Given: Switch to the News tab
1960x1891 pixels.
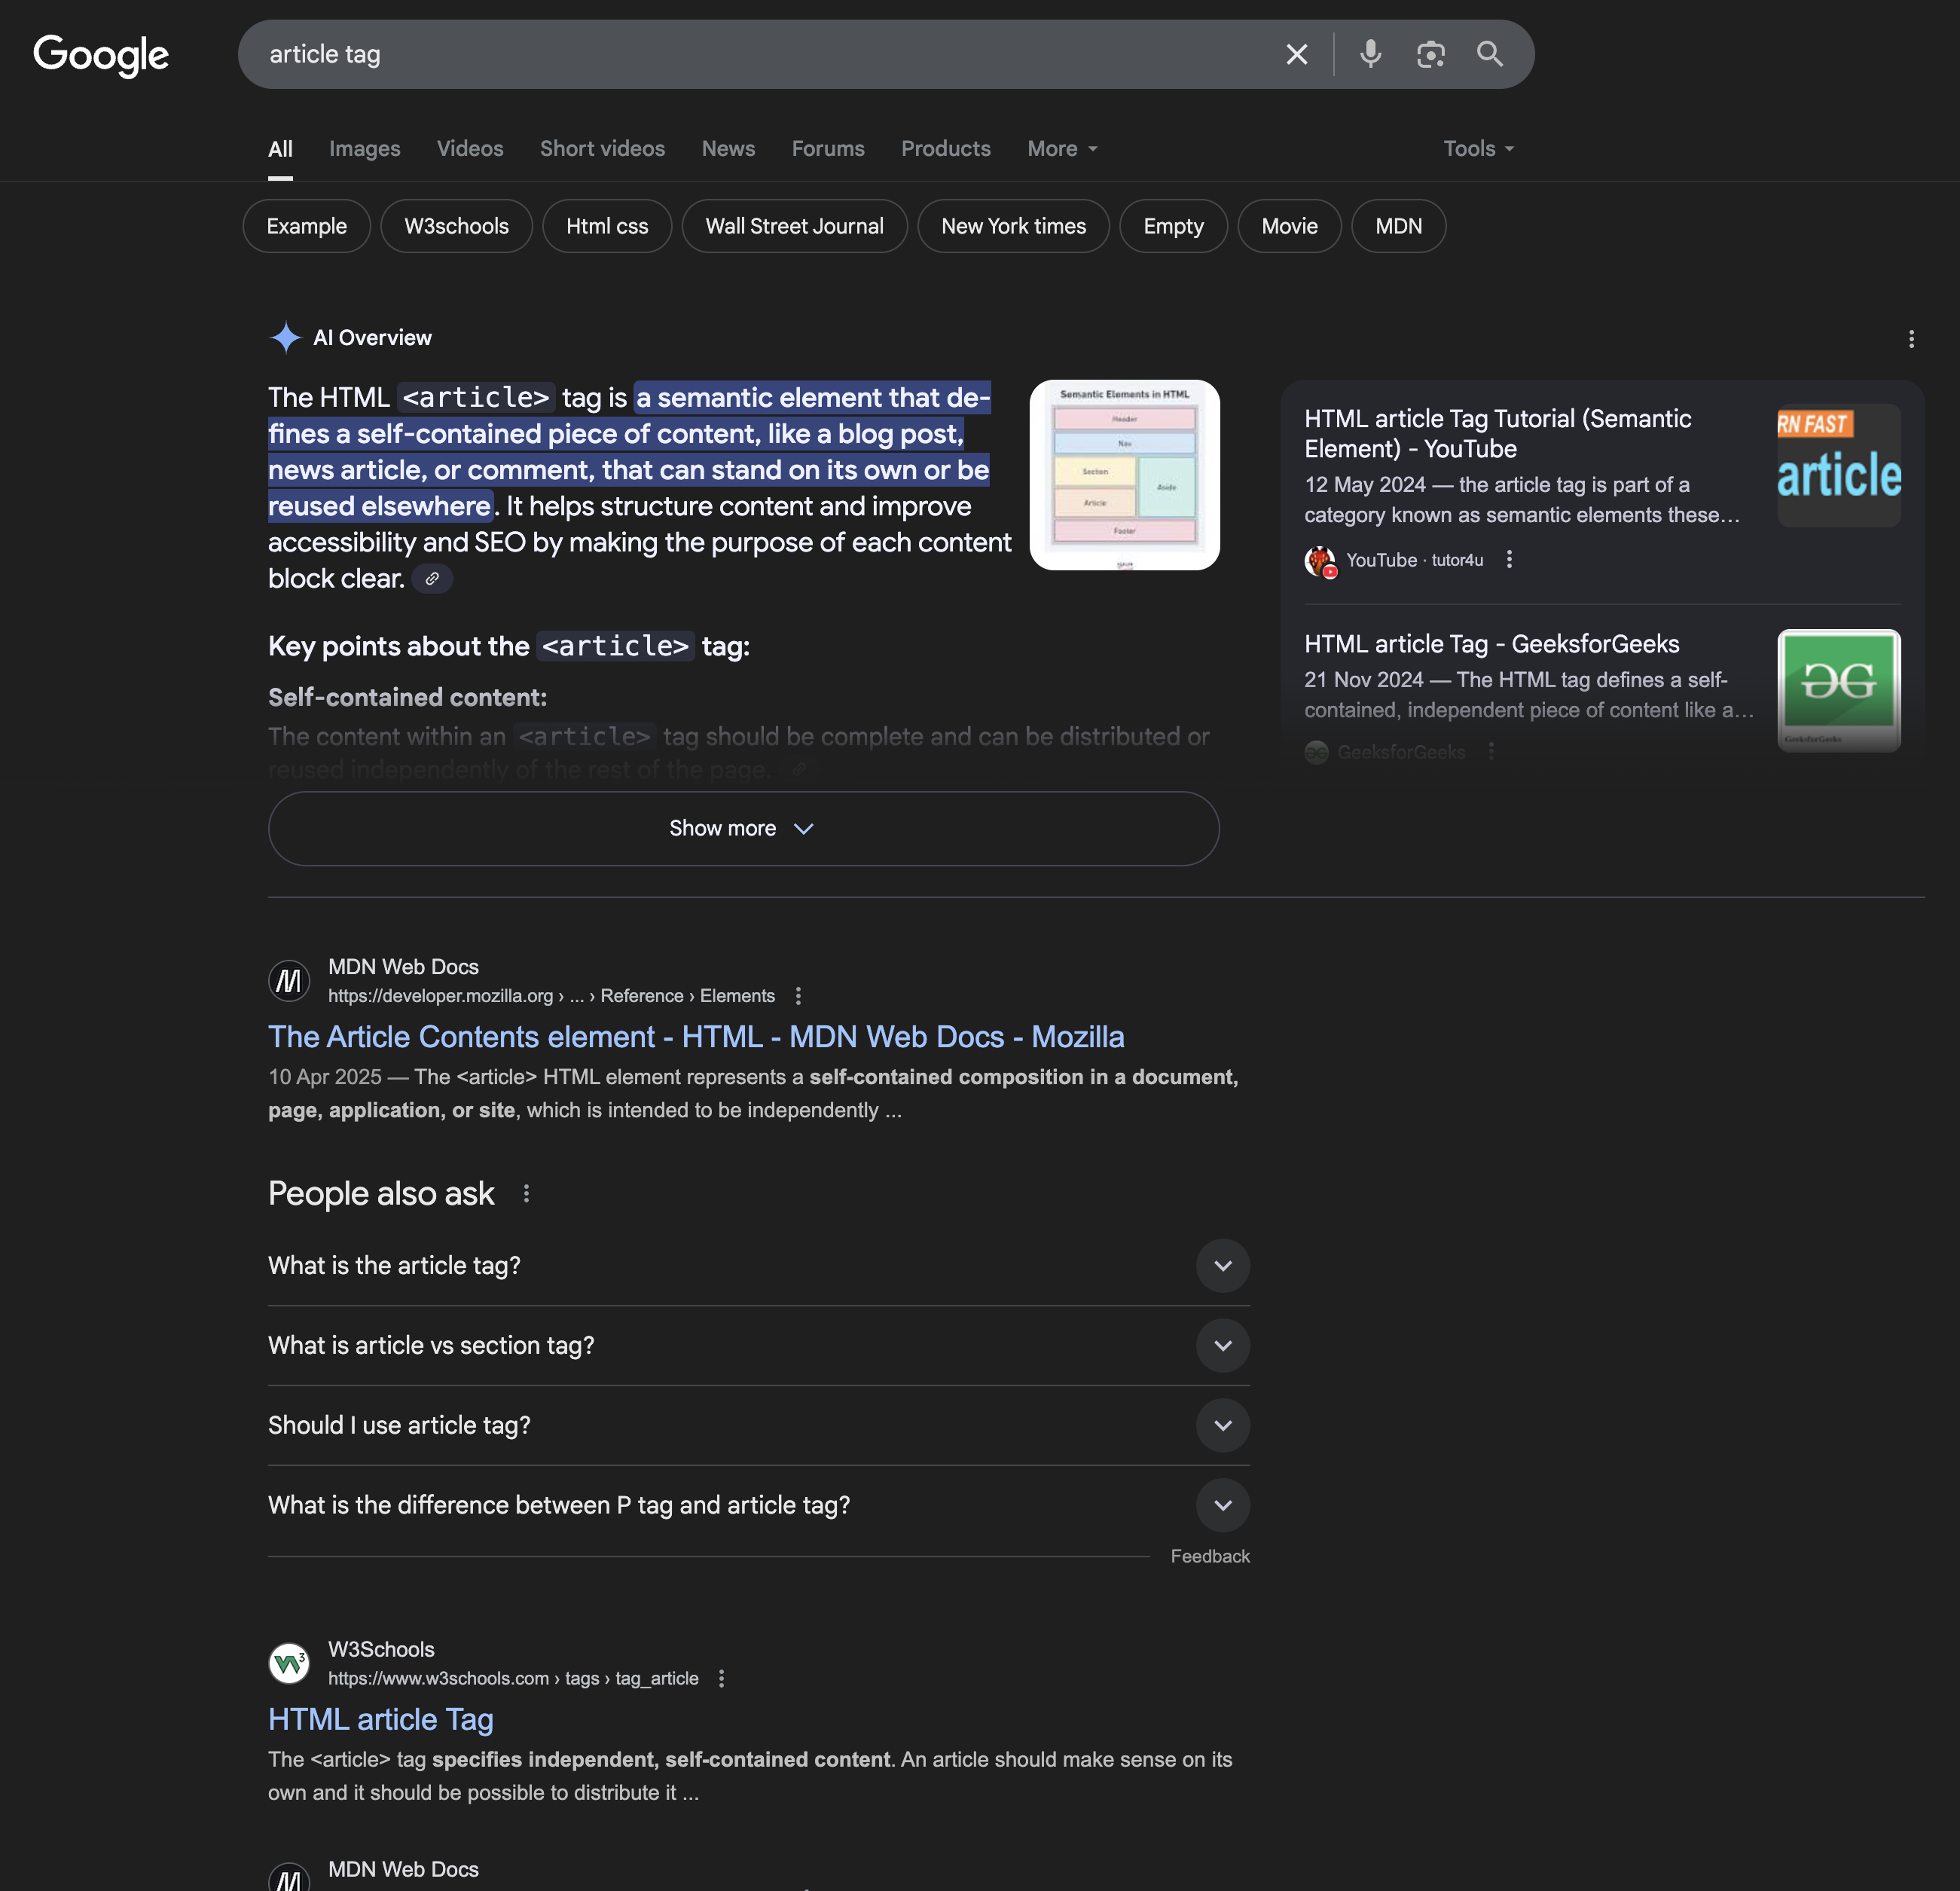Looking at the screenshot, I should 728,148.
